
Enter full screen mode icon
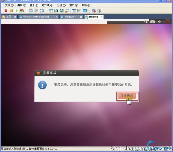tap(62, 10)
